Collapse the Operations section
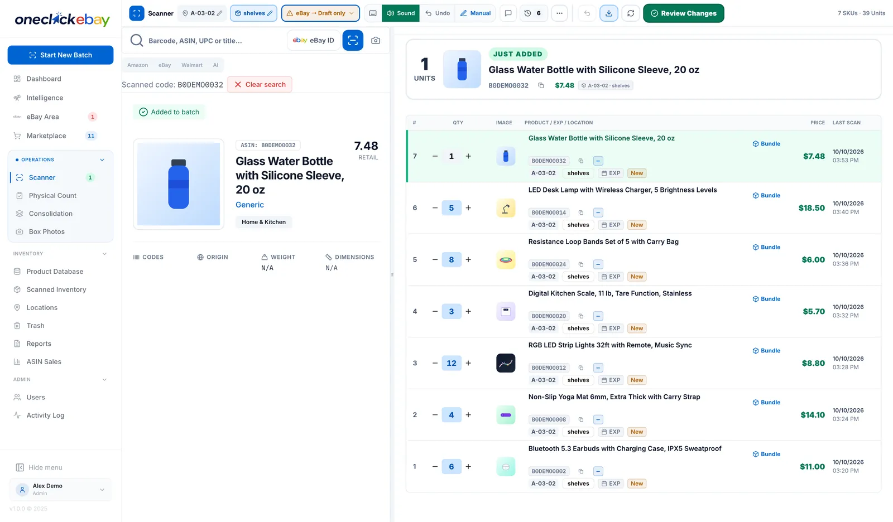Viewport: 893px width, 522px height. point(102,160)
